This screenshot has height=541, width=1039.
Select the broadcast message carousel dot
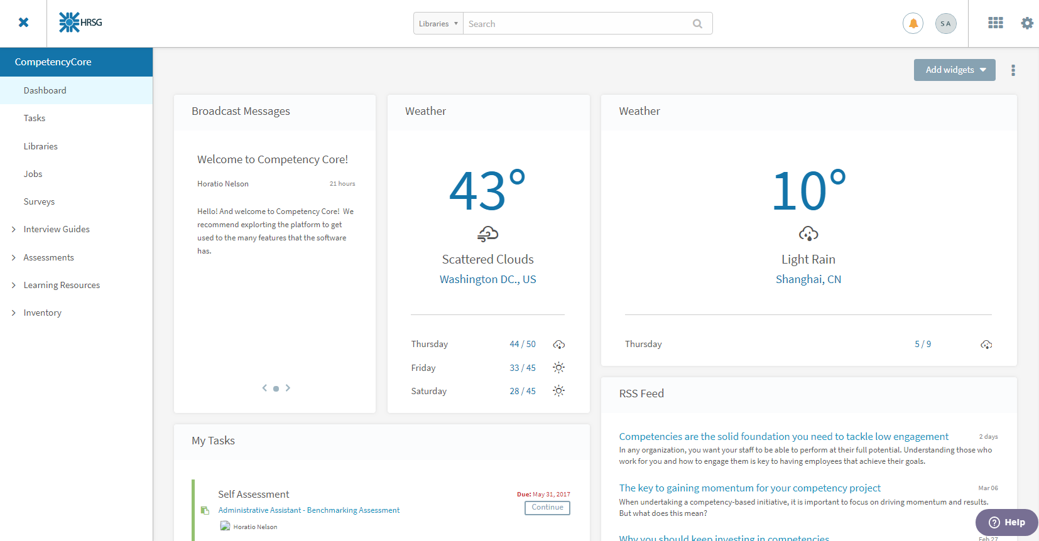coord(276,388)
